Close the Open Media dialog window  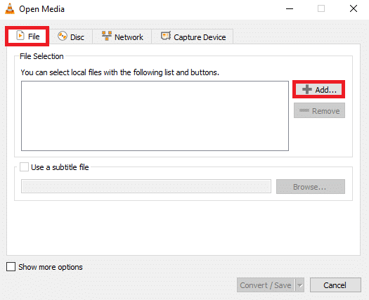click(354, 8)
